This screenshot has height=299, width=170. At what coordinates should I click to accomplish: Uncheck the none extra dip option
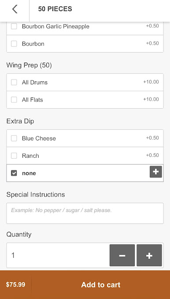(x=14, y=173)
